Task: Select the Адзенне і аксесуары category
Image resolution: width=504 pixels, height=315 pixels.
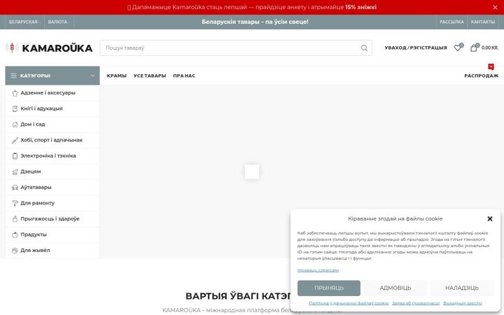Action: pos(52,93)
